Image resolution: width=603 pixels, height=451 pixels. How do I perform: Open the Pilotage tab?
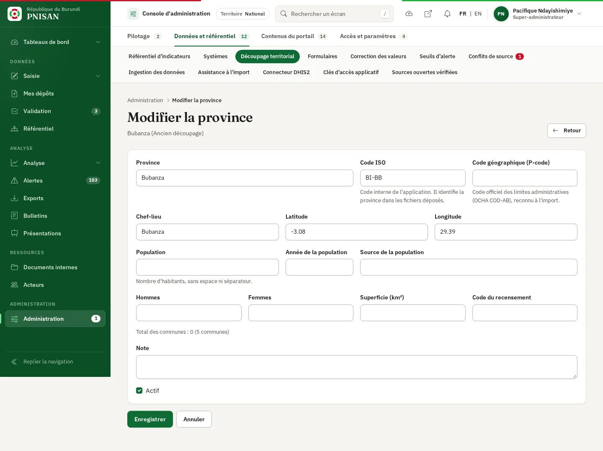(x=144, y=36)
